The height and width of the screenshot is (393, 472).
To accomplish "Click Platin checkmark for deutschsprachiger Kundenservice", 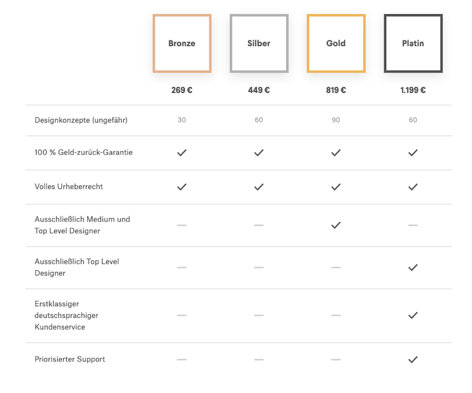I will (x=413, y=315).
